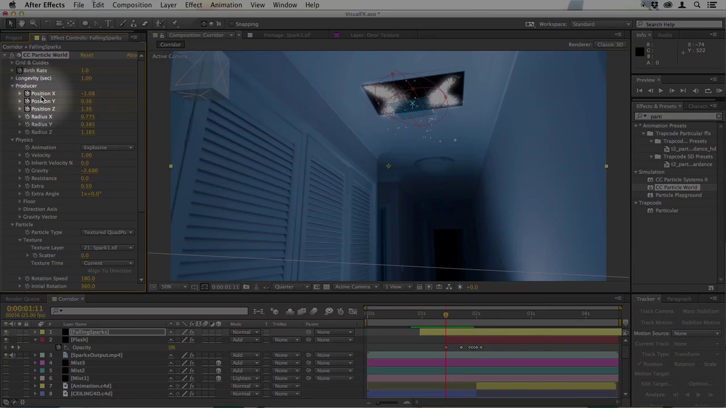Click the Effects & Presets search field
Viewport: 726px width, 408px height.
(x=678, y=116)
